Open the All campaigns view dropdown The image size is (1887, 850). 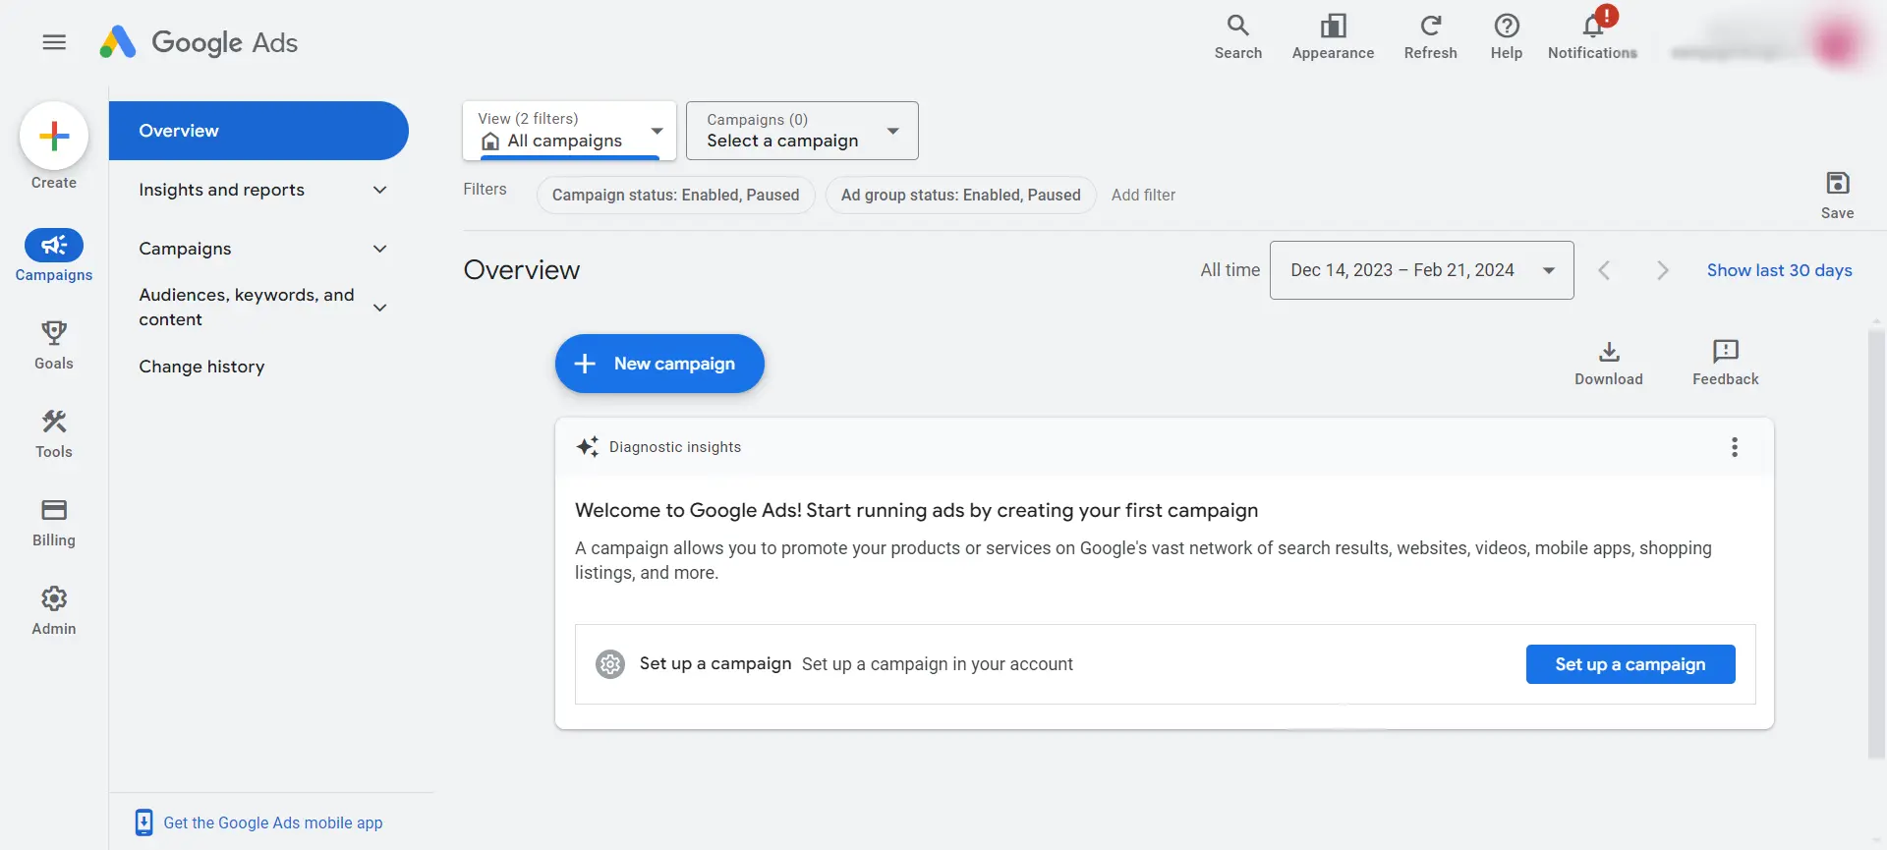[x=569, y=130]
